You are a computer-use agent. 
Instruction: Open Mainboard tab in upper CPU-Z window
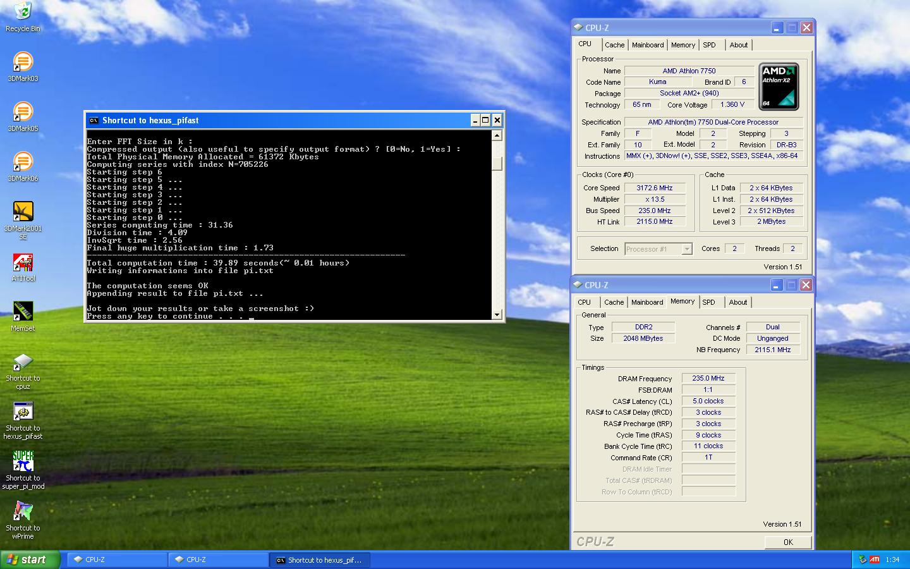click(648, 45)
